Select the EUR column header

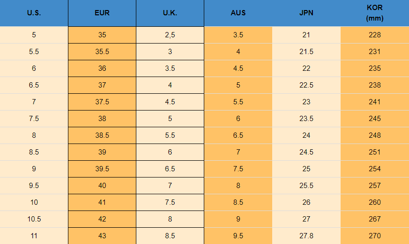point(102,13)
